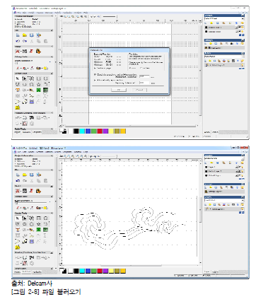
Task: Click the blue Save disk icon in dialog window
Action: (32, 35)
